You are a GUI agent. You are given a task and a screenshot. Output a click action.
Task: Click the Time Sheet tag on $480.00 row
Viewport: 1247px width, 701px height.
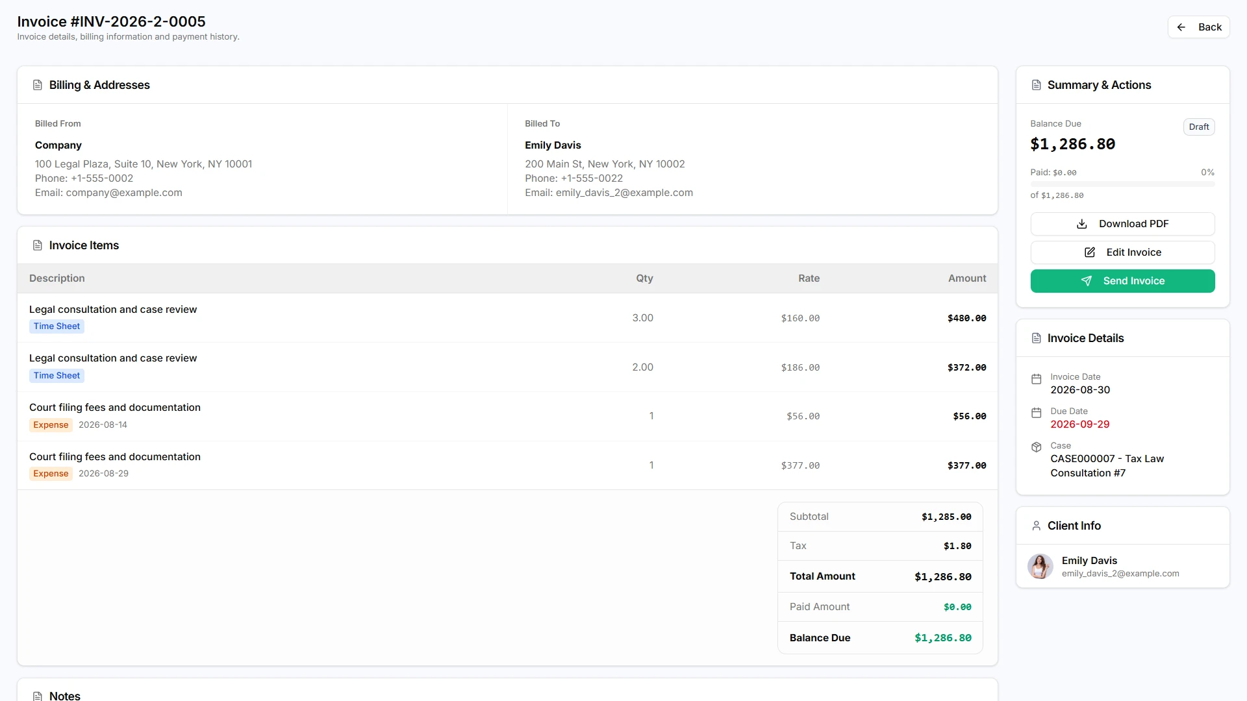click(57, 326)
